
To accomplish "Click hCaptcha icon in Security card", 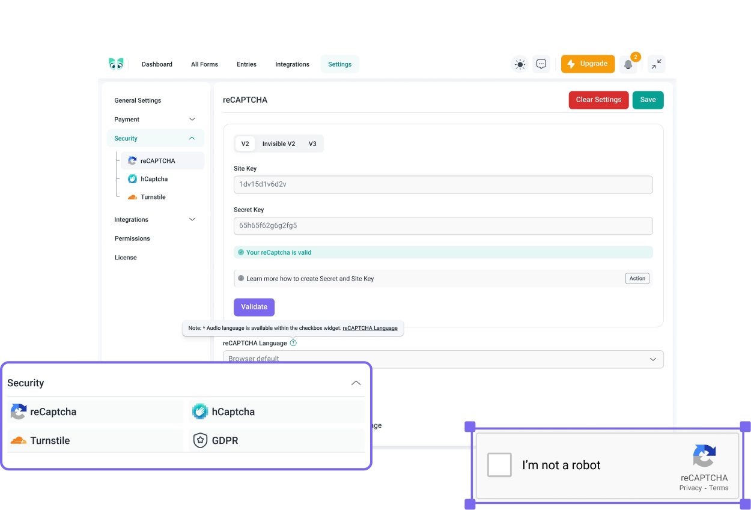I will 200,411.
